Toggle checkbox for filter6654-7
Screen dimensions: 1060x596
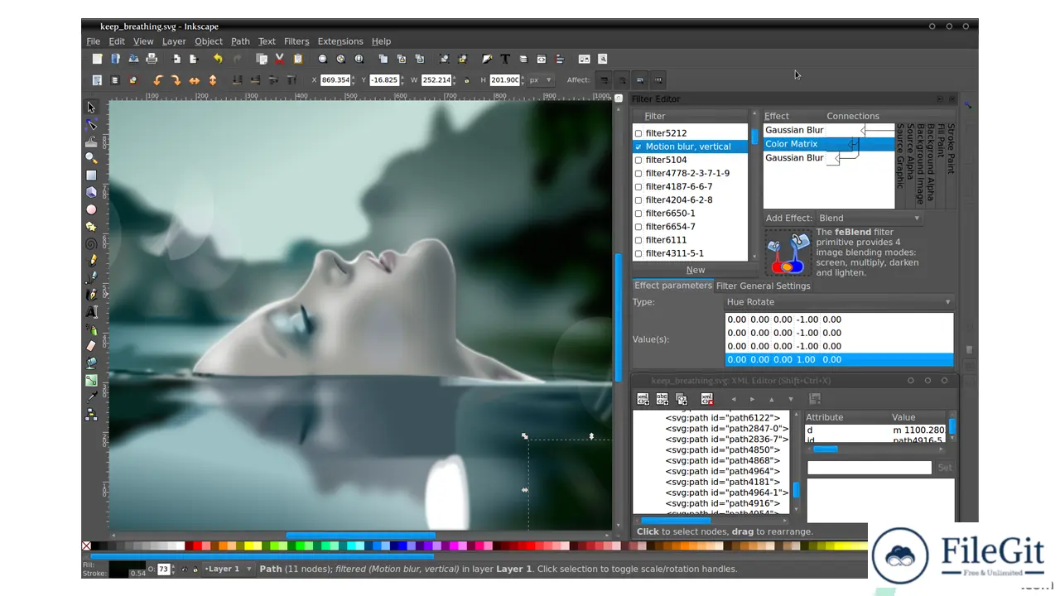pyautogui.click(x=638, y=227)
